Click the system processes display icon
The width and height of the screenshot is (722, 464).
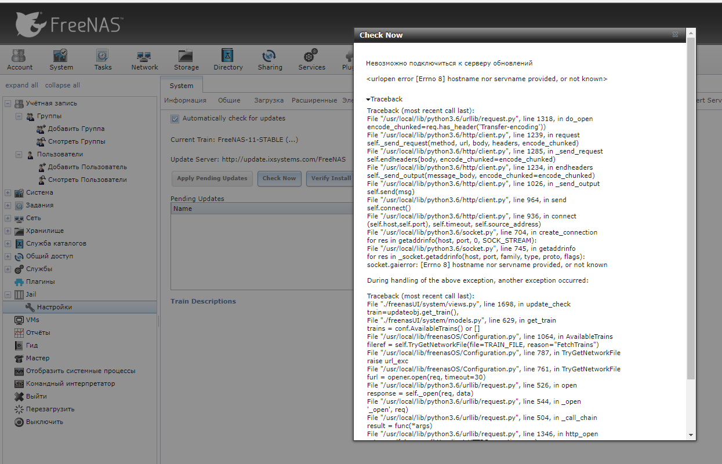pos(19,371)
